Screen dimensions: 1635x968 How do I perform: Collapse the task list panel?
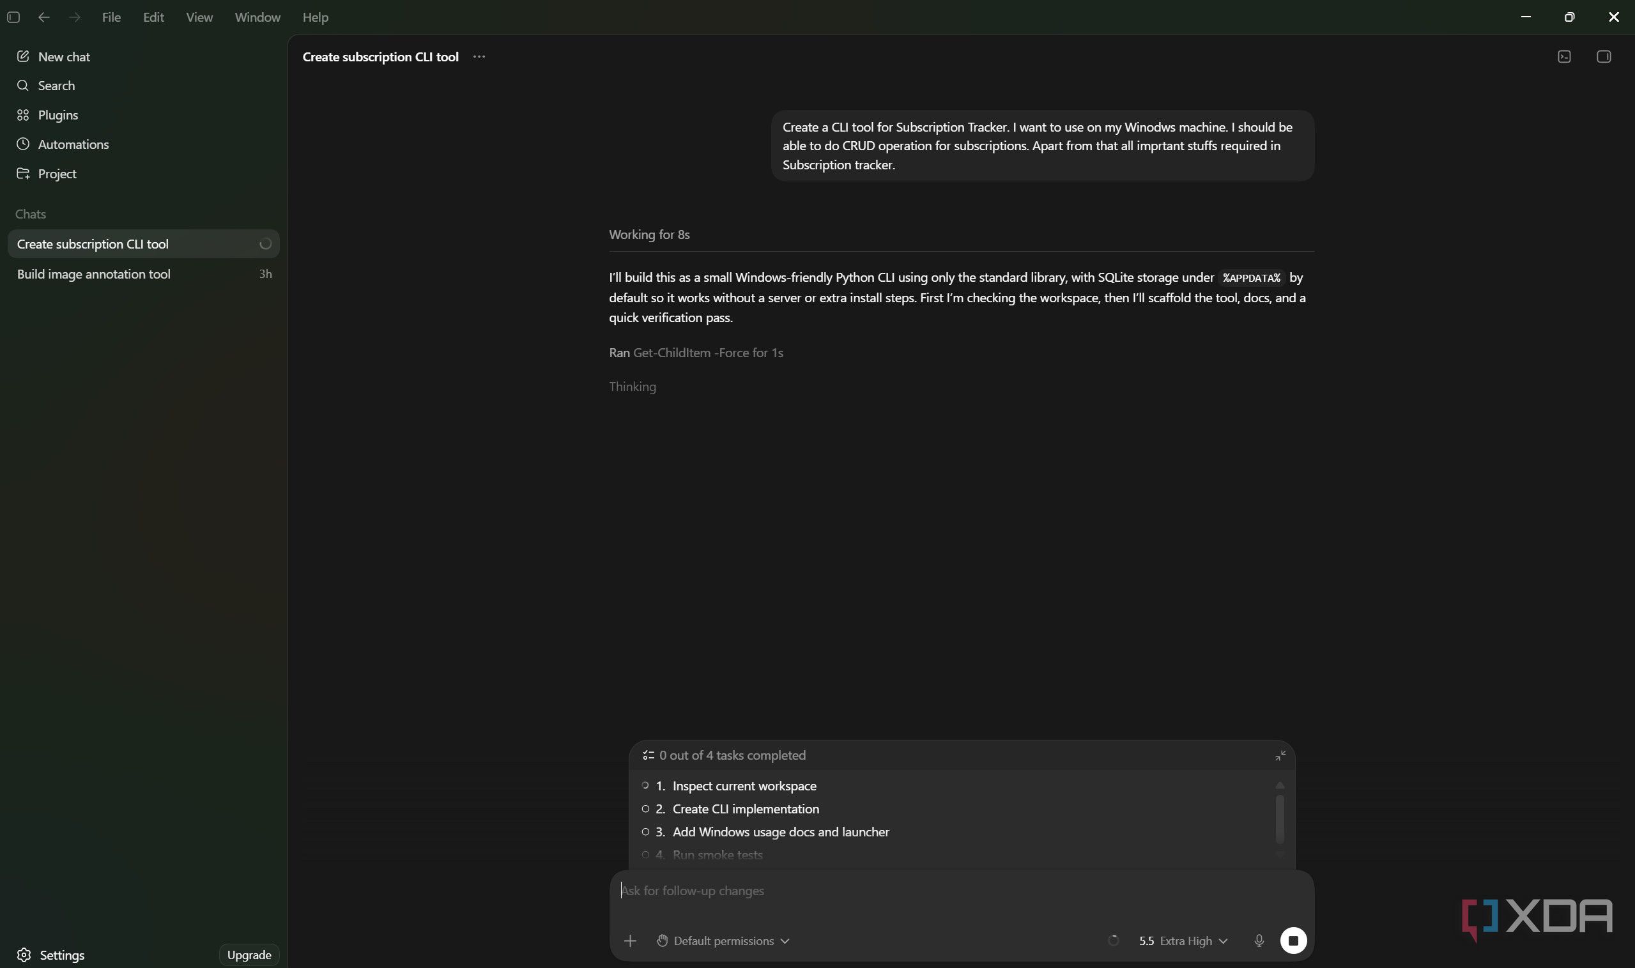(1280, 755)
